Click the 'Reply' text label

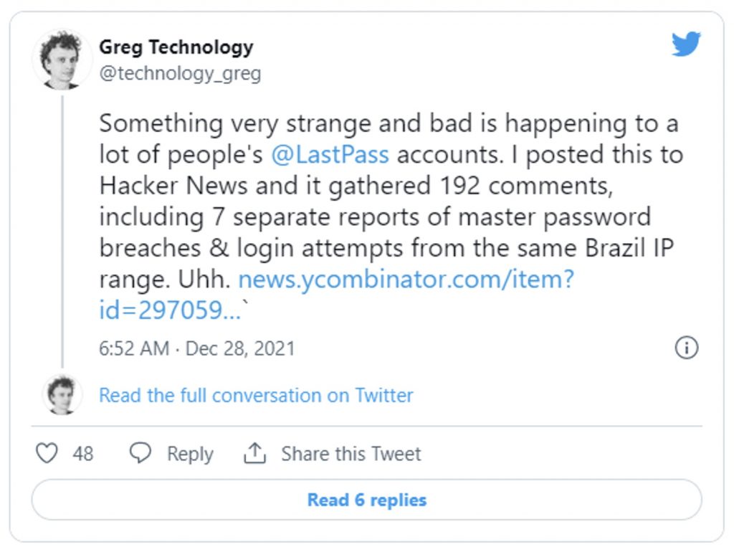(190, 454)
